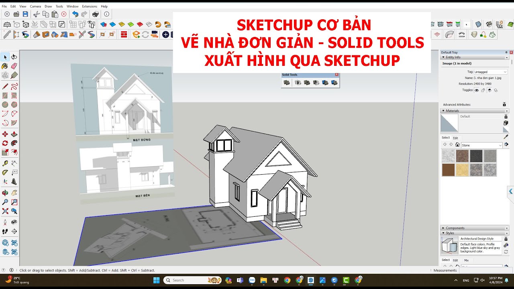Click the dark blue plus circle icon
Screen dimensions: 514x289
click(x=165, y=35)
